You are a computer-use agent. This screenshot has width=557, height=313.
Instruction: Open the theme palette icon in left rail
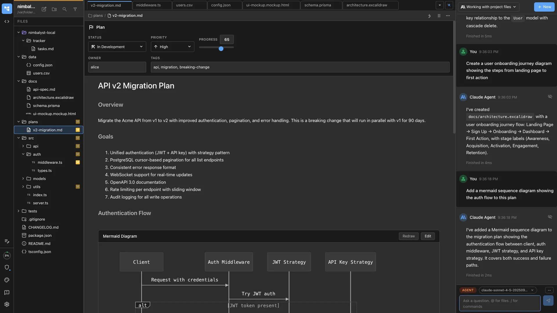click(x=7, y=280)
